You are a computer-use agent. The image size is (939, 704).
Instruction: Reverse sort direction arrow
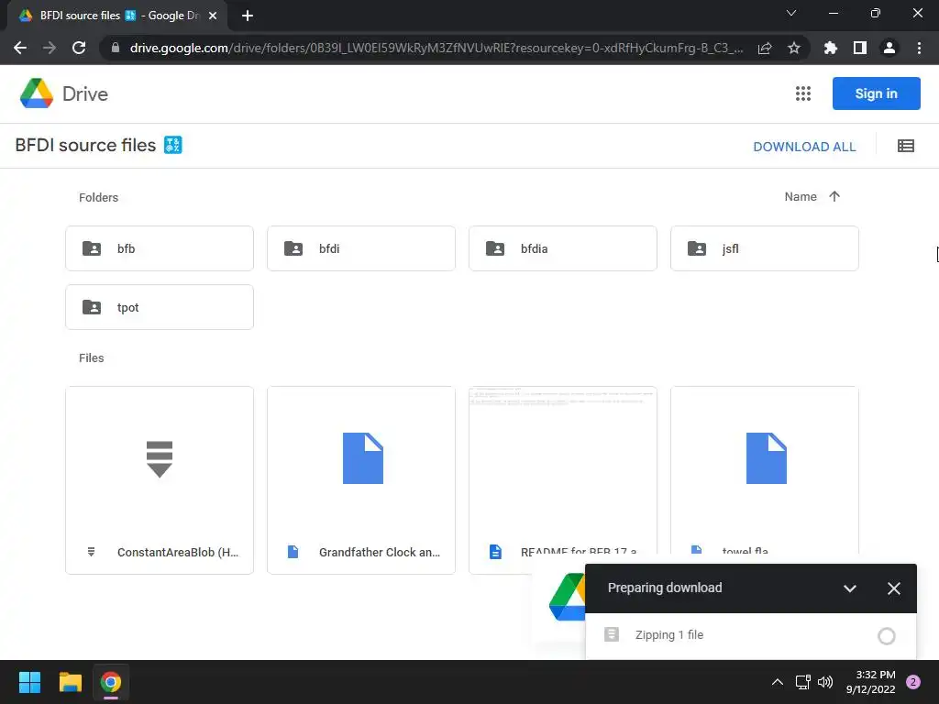pos(834,196)
